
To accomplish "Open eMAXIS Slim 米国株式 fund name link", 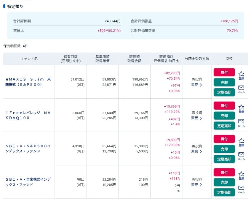I will click(28, 82).
